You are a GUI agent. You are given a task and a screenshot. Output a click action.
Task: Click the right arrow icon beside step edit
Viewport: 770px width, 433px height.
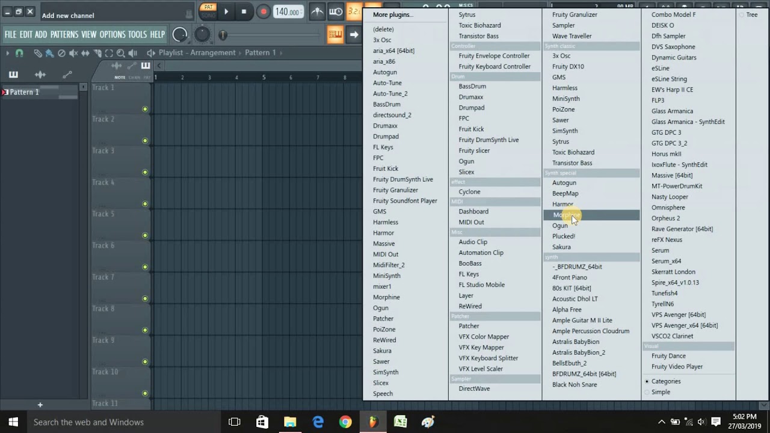354,35
